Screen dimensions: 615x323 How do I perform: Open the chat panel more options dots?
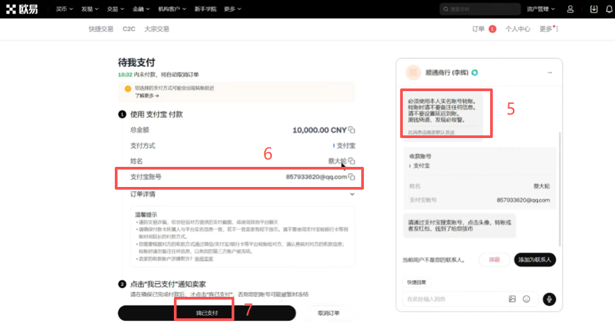pyautogui.click(x=549, y=73)
